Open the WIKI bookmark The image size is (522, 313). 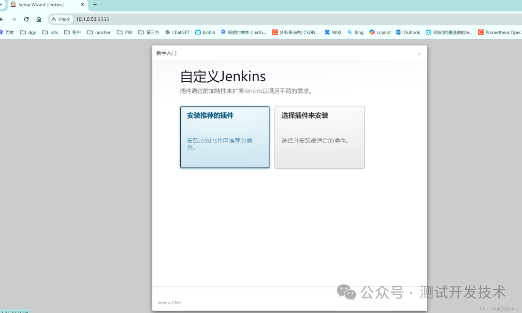(x=333, y=32)
